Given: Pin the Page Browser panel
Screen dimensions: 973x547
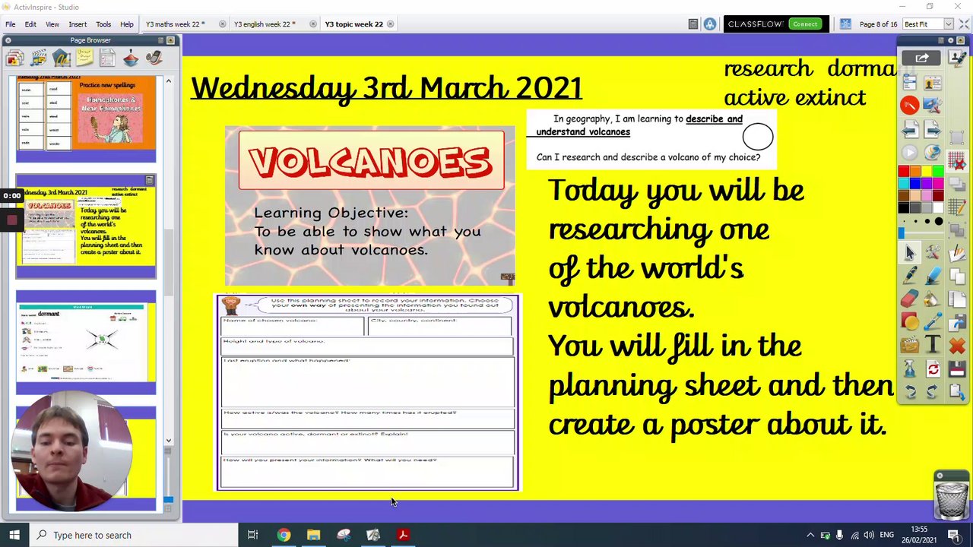Looking at the screenshot, I should pyautogui.click(x=170, y=40).
